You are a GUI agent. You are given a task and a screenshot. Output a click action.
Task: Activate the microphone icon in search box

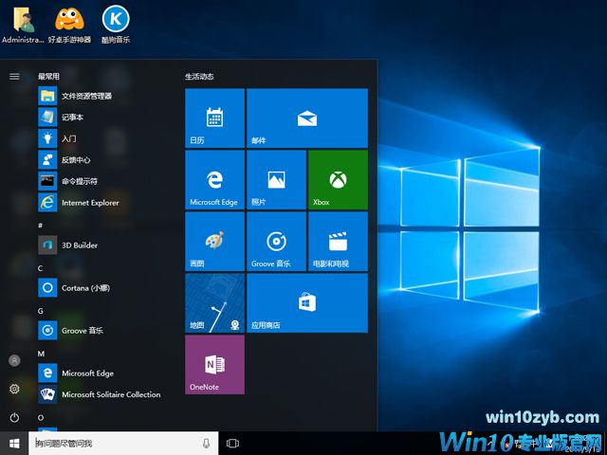tap(207, 444)
